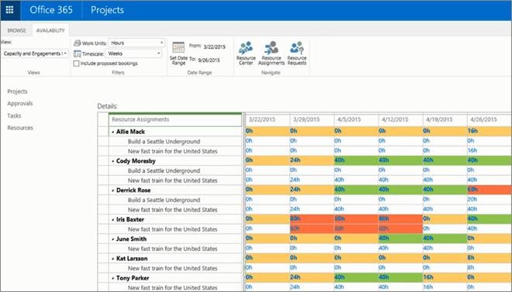Open the Capacity and Engagements view dropdown

tap(35, 53)
